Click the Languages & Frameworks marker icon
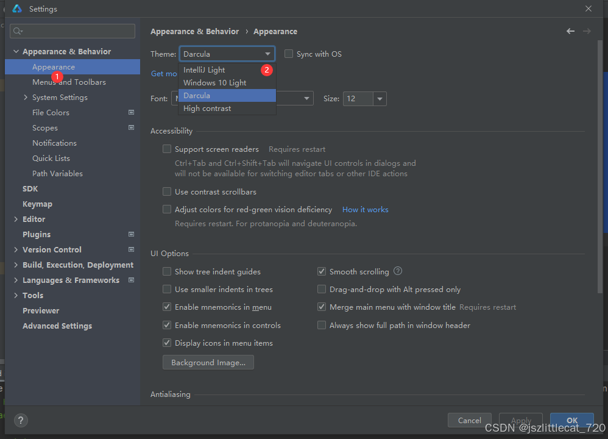 (x=131, y=280)
